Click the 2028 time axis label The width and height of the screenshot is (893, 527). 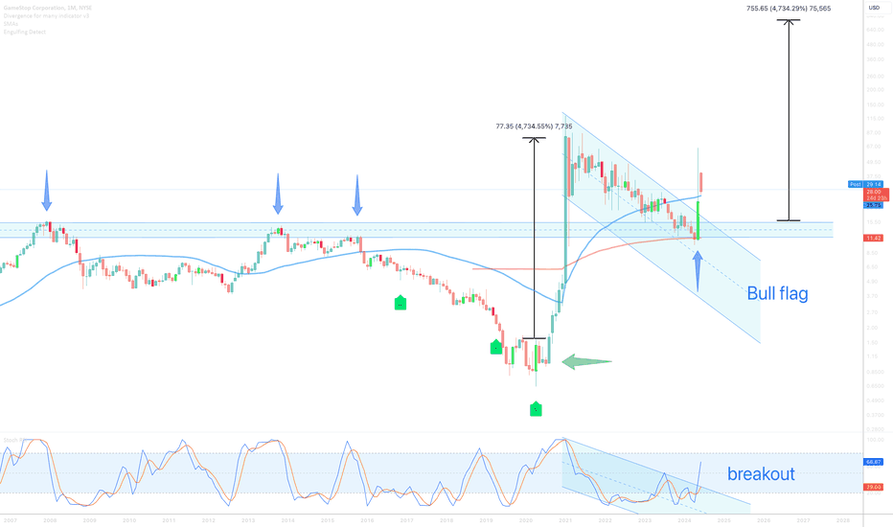843,520
